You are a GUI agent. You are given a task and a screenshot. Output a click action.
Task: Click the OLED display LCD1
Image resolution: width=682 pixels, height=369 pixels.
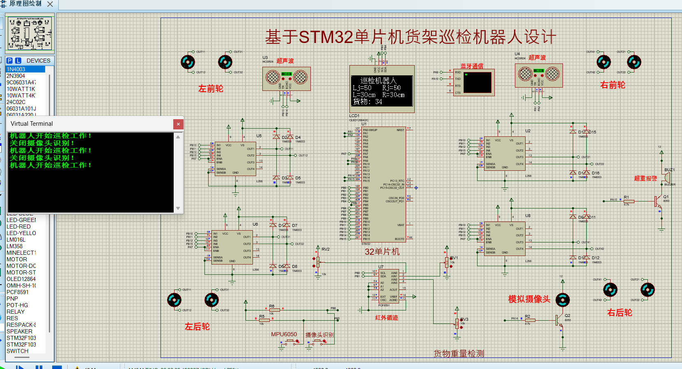pyautogui.click(x=382, y=88)
